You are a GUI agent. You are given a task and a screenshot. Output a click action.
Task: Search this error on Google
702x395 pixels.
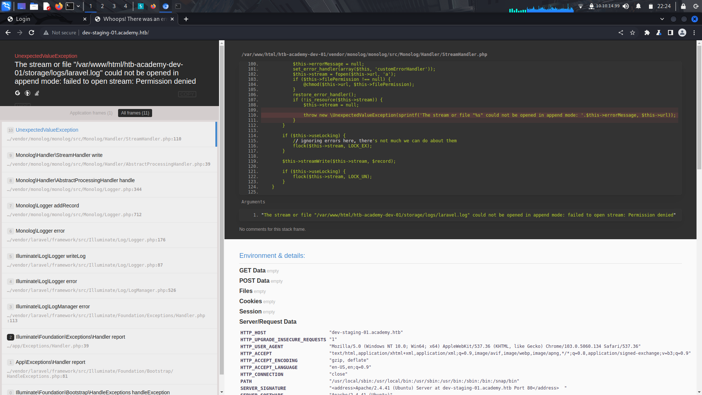pyautogui.click(x=18, y=93)
